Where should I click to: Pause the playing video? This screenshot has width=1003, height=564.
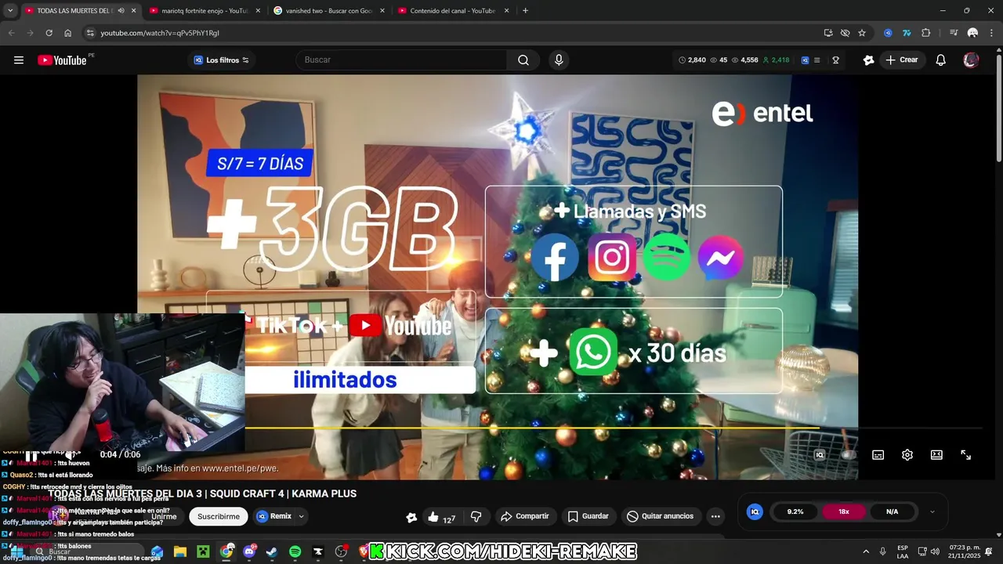coord(31,455)
